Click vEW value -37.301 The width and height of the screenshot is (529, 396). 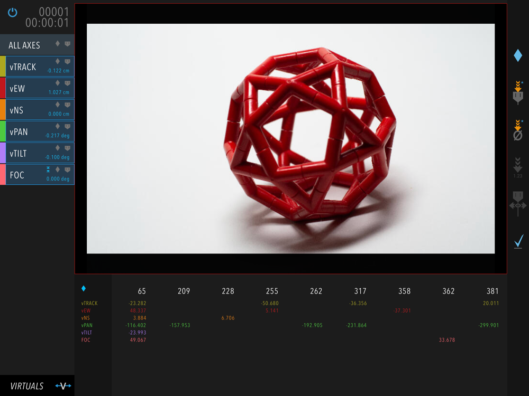click(402, 310)
